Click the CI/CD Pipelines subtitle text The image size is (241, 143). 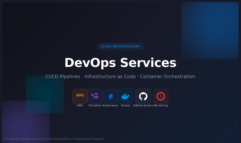[x=63, y=77]
